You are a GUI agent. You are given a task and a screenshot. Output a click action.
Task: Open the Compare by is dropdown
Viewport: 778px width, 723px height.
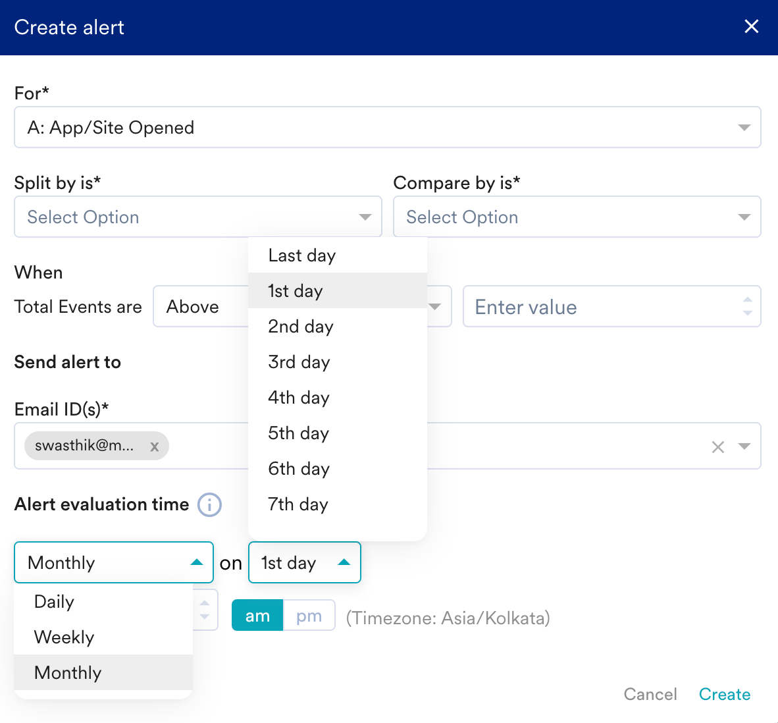[577, 217]
